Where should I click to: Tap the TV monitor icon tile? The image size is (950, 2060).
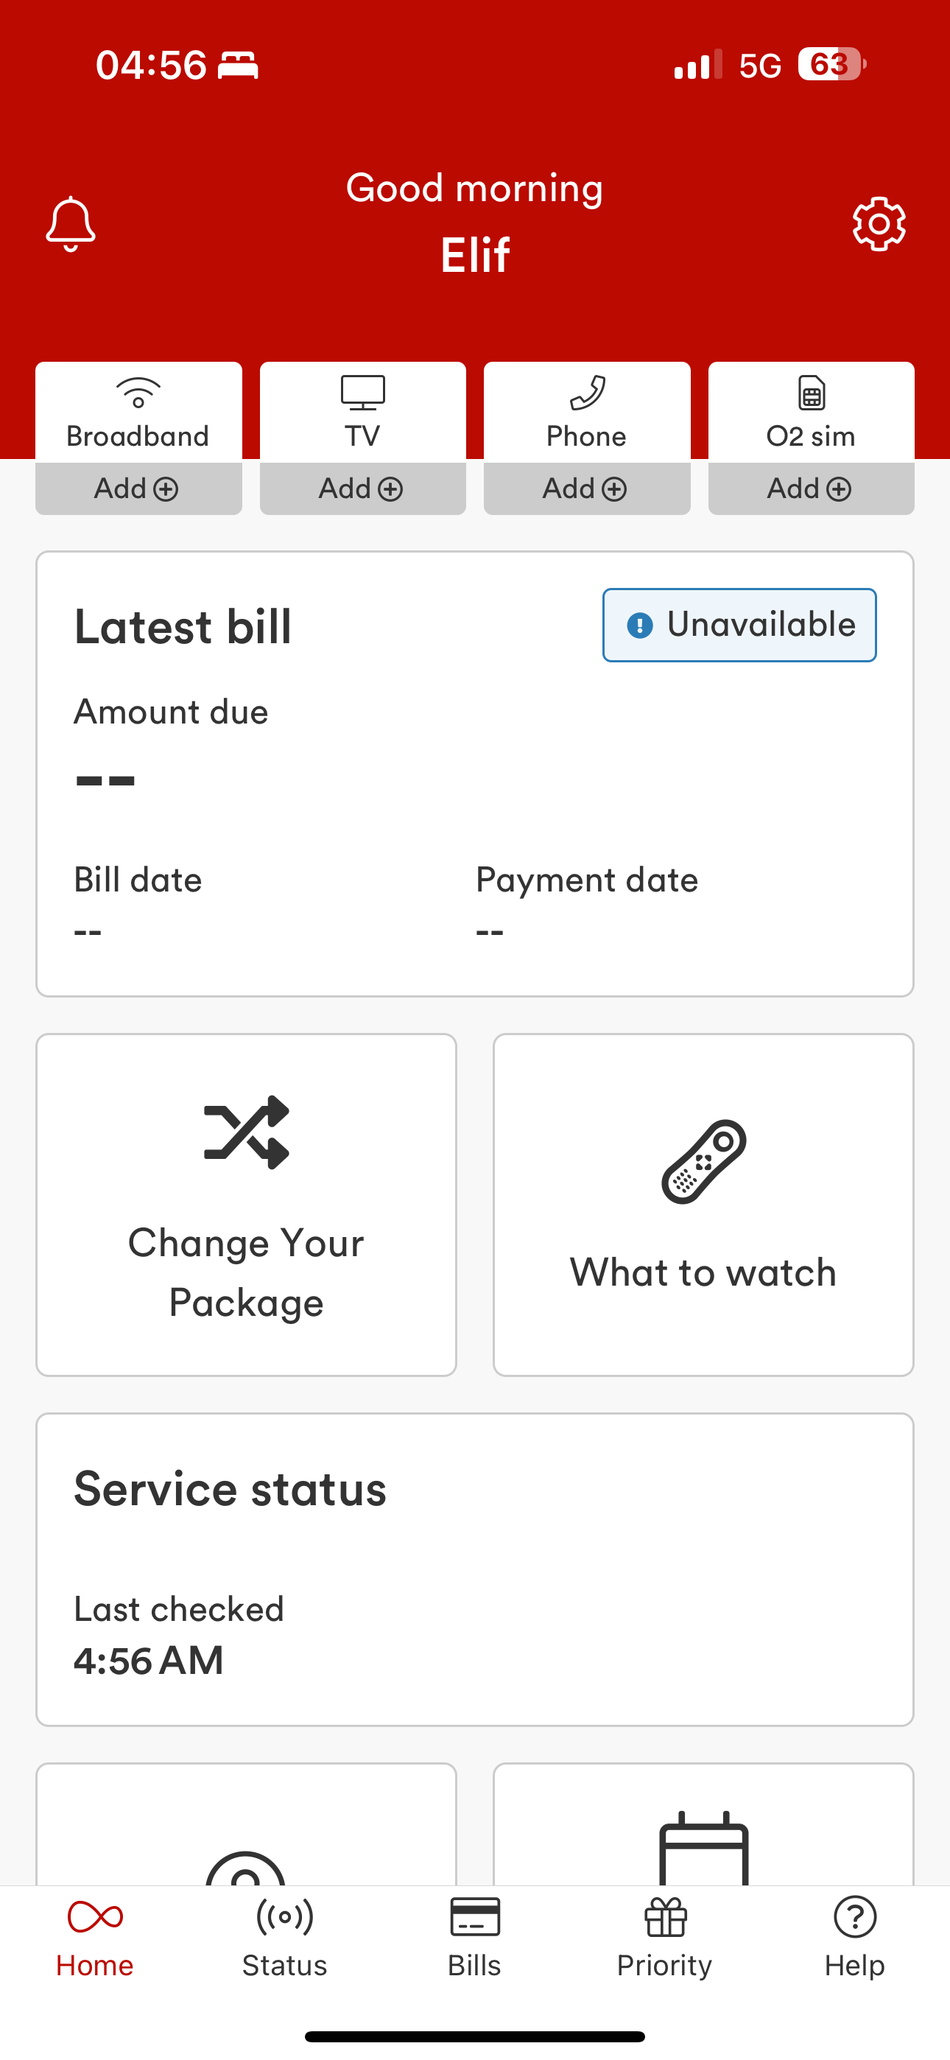click(x=363, y=412)
